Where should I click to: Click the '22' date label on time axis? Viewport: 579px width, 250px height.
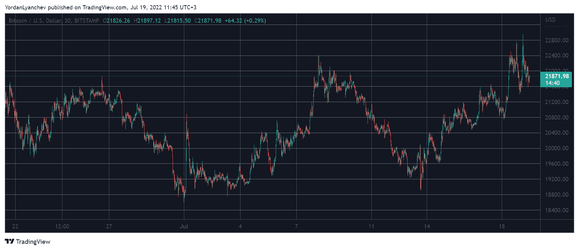[x=15, y=226]
